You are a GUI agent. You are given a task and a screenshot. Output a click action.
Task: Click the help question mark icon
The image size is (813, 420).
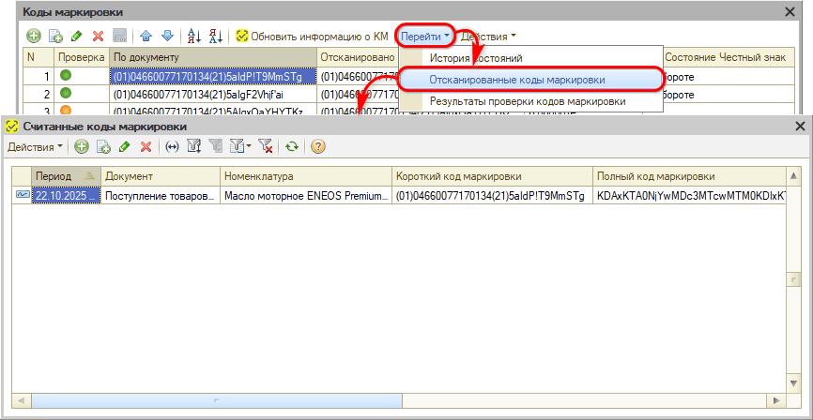coord(318,146)
